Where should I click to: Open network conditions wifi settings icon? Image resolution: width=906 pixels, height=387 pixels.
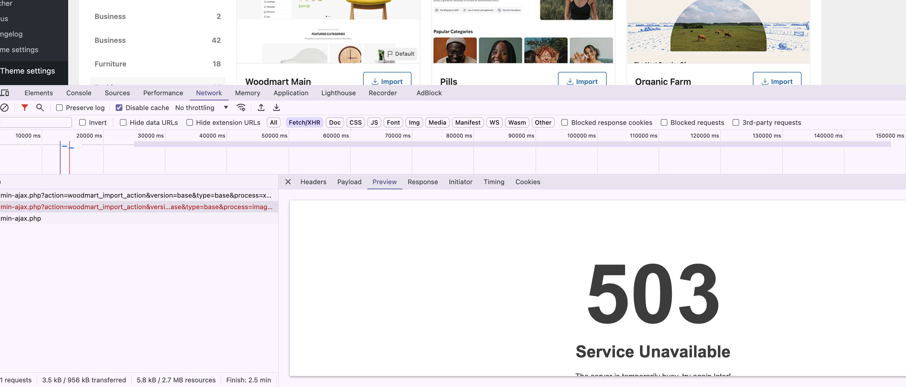241,108
